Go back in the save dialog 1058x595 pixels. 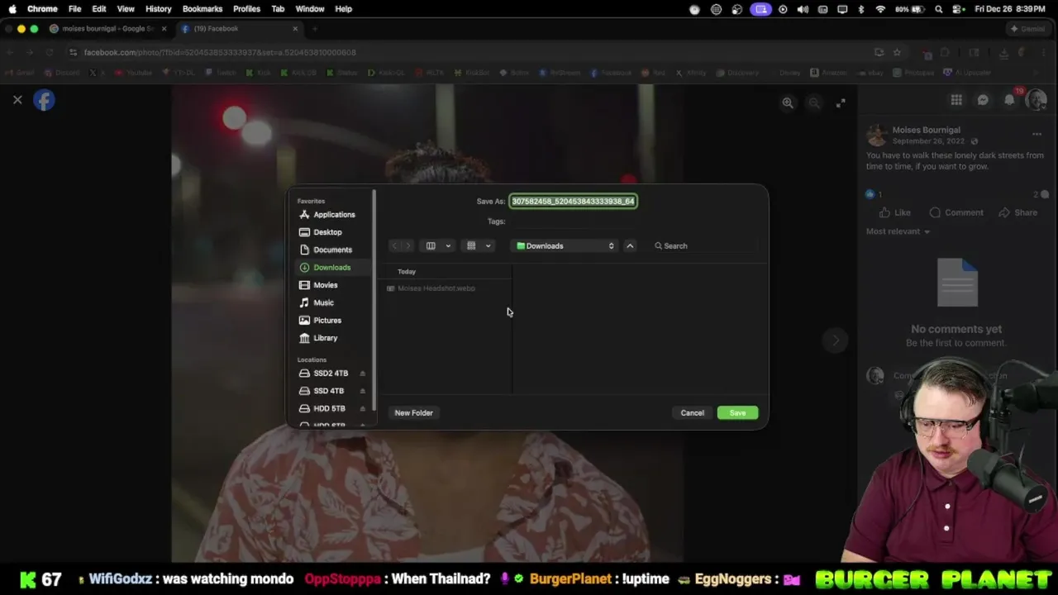tap(395, 246)
